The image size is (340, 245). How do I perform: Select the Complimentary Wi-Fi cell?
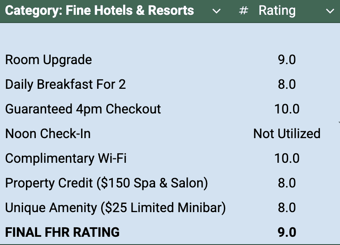click(x=66, y=158)
